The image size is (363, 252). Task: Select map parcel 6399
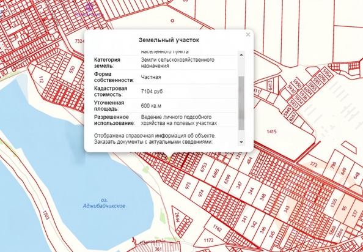227,179
